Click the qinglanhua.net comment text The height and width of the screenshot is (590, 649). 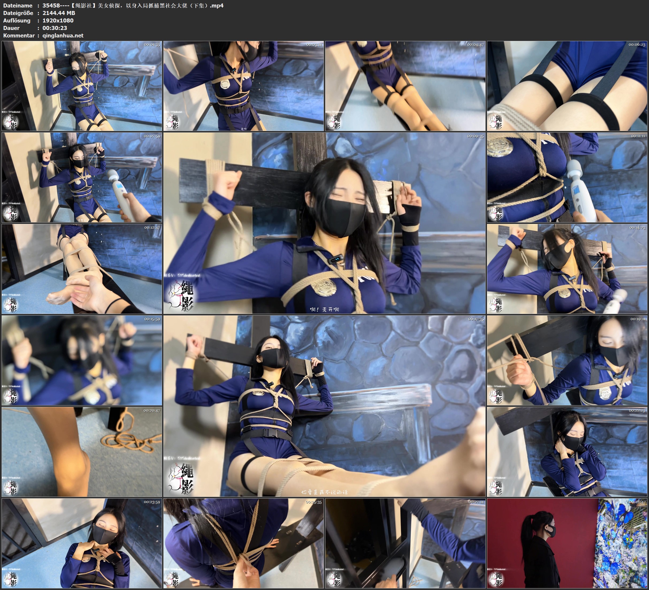click(x=63, y=35)
